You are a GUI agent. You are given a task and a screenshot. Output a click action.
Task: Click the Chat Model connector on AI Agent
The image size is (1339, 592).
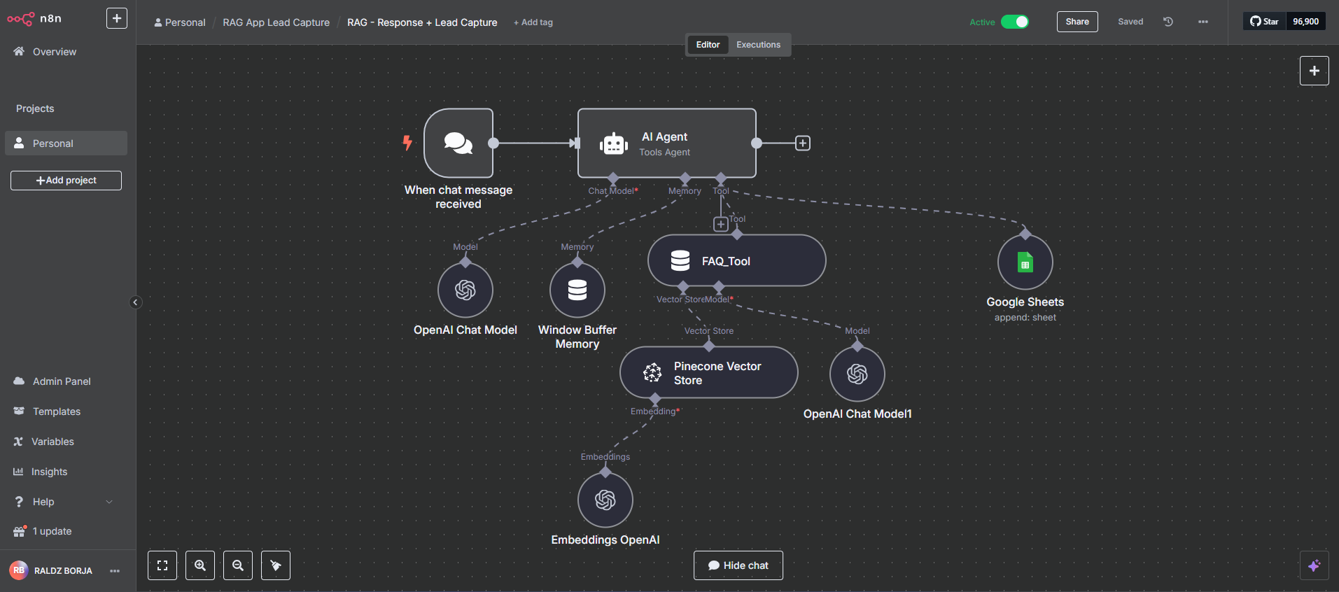[614, 178]
